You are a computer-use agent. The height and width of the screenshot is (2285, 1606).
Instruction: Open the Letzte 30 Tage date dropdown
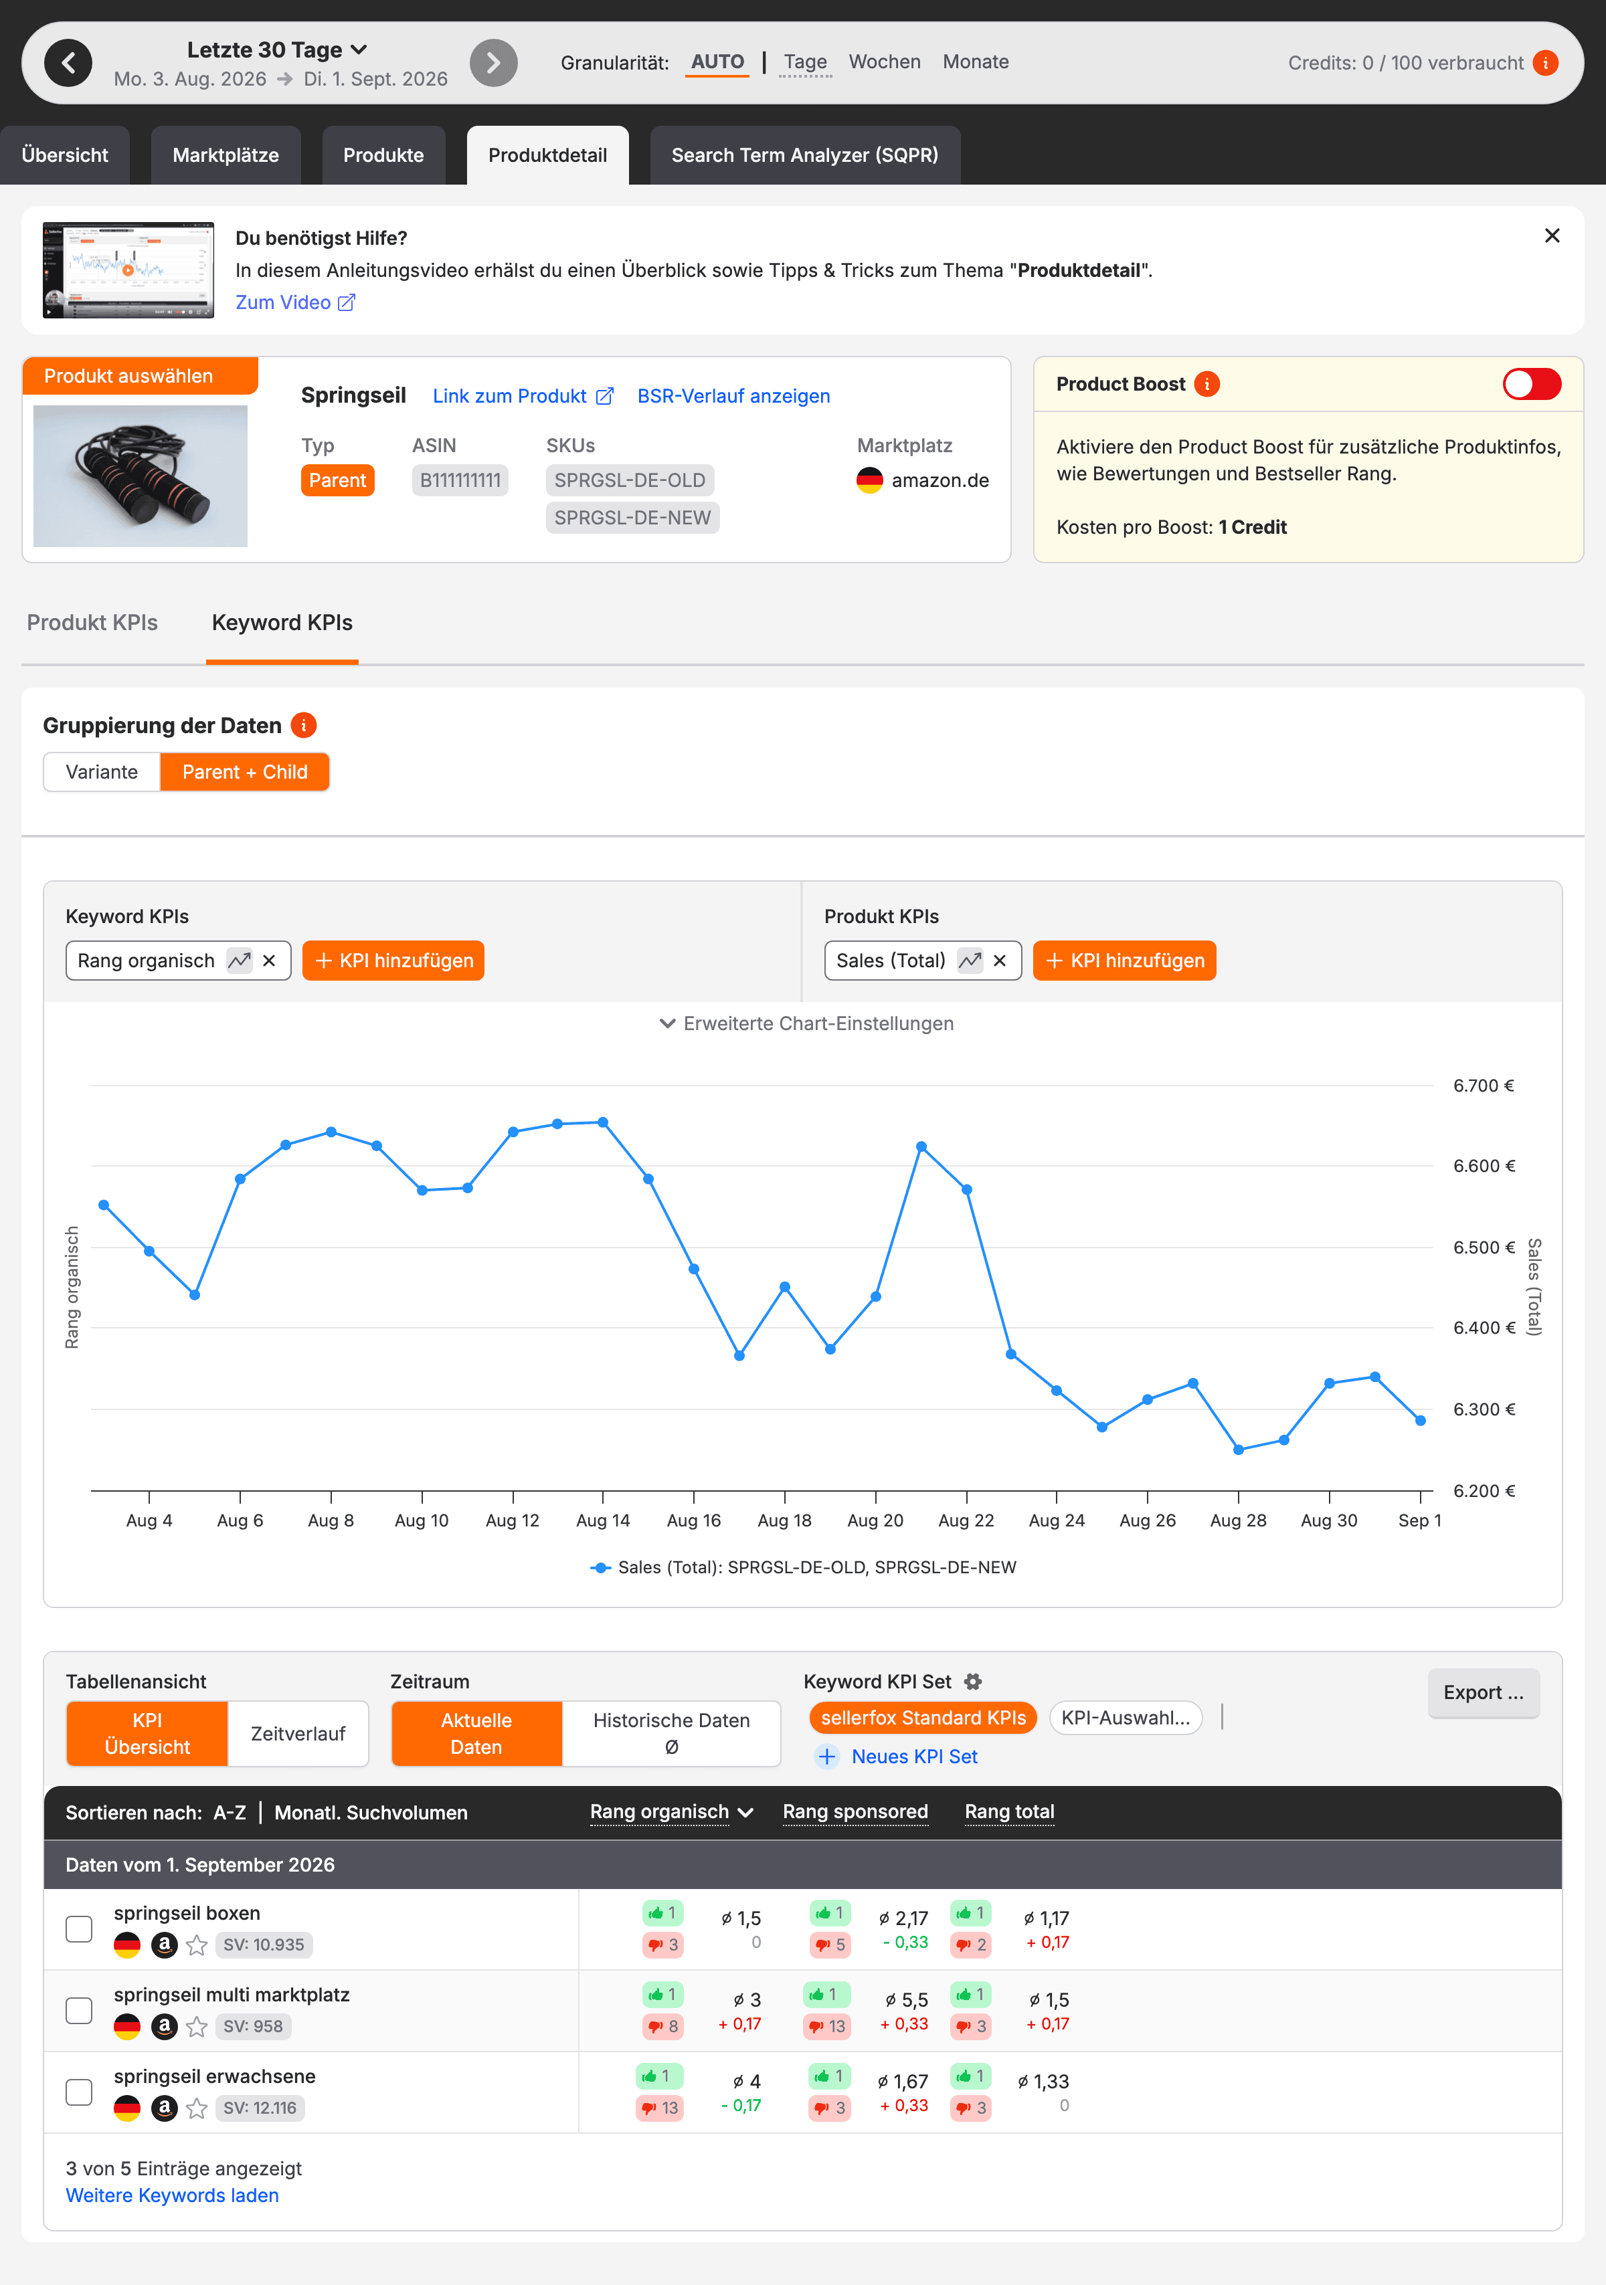point(277,49)
